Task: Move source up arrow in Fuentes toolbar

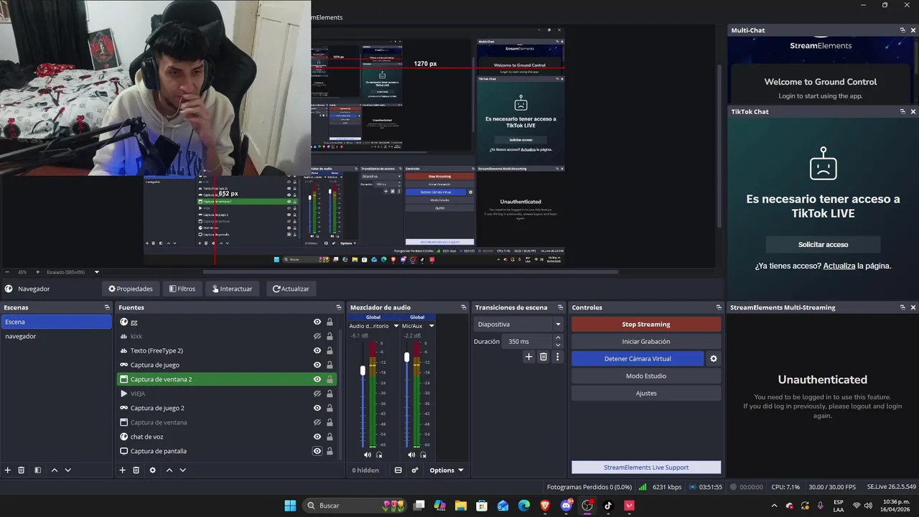Action: click(x=169, y=470)
